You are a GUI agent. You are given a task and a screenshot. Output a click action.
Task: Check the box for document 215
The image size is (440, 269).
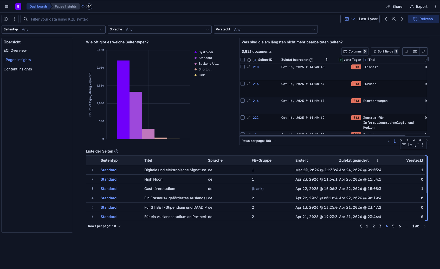click(x=243, y=84)
